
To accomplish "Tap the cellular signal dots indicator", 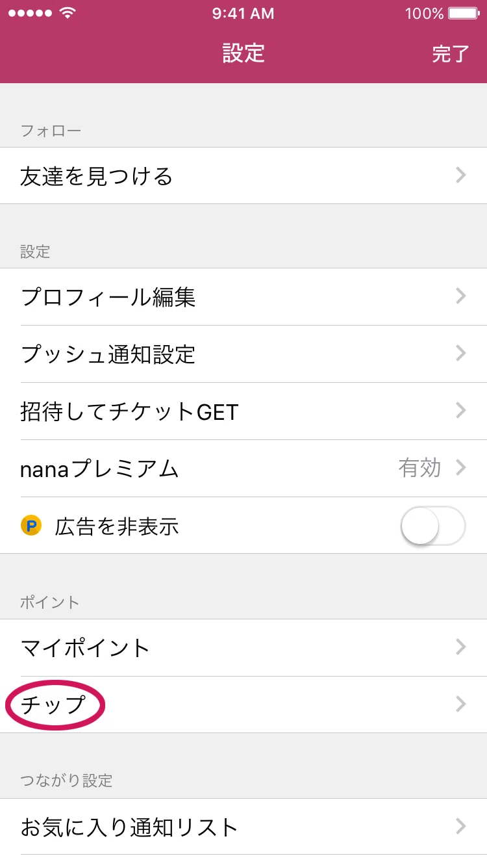I will point(30,13).
